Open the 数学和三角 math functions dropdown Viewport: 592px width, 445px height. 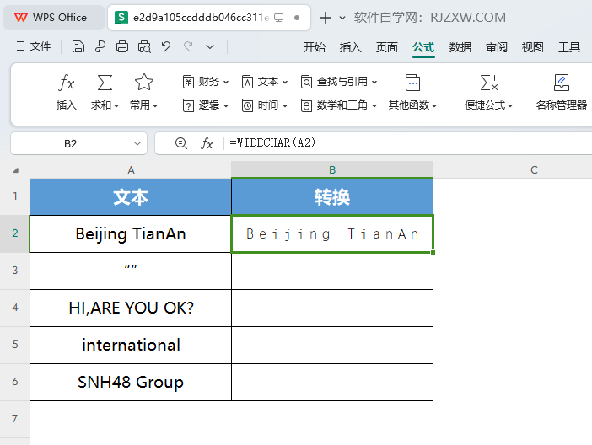(339, 105)
